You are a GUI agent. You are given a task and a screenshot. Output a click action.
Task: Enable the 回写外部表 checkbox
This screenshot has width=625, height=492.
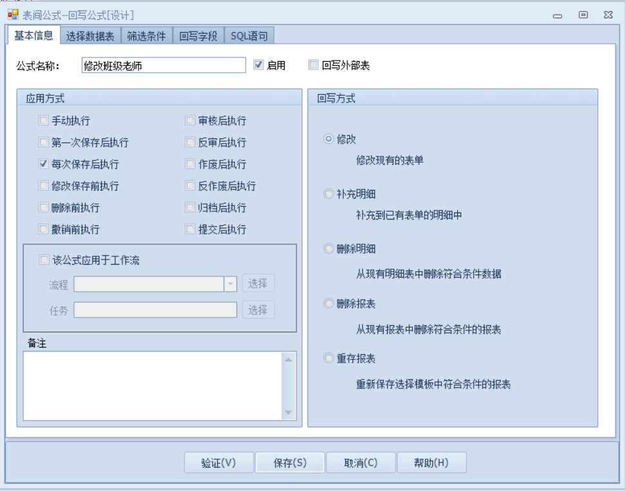pyautogui.click(x=313, y=65)
